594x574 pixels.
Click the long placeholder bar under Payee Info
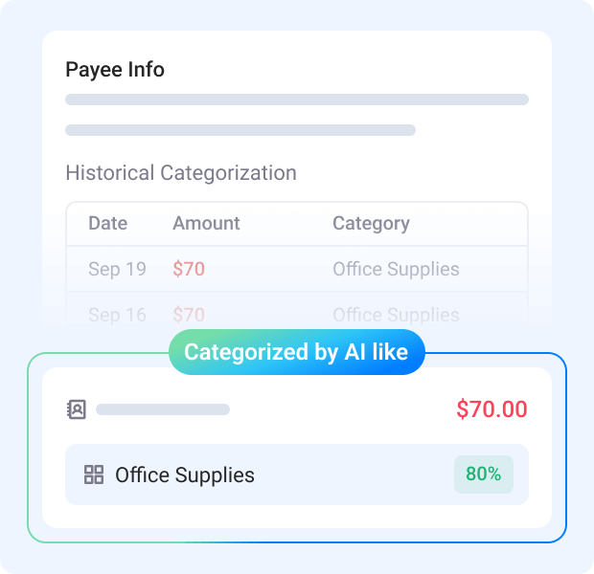coord(297,99)
